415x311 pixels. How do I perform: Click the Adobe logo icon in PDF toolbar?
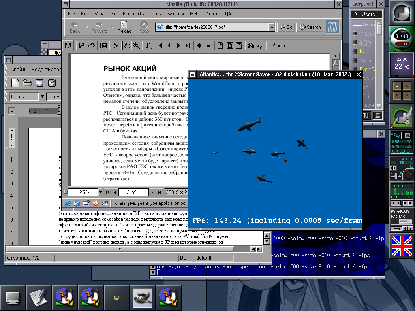[x=68, y=45]
